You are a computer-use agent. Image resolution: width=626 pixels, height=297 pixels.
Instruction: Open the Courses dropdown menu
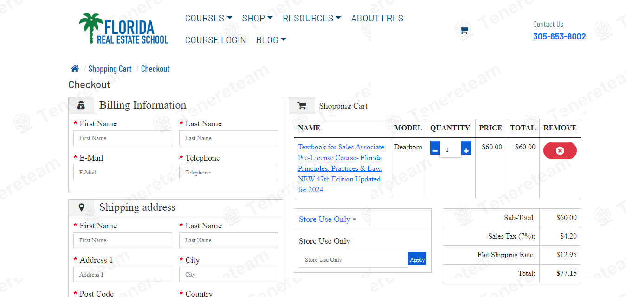coord(208,19)
